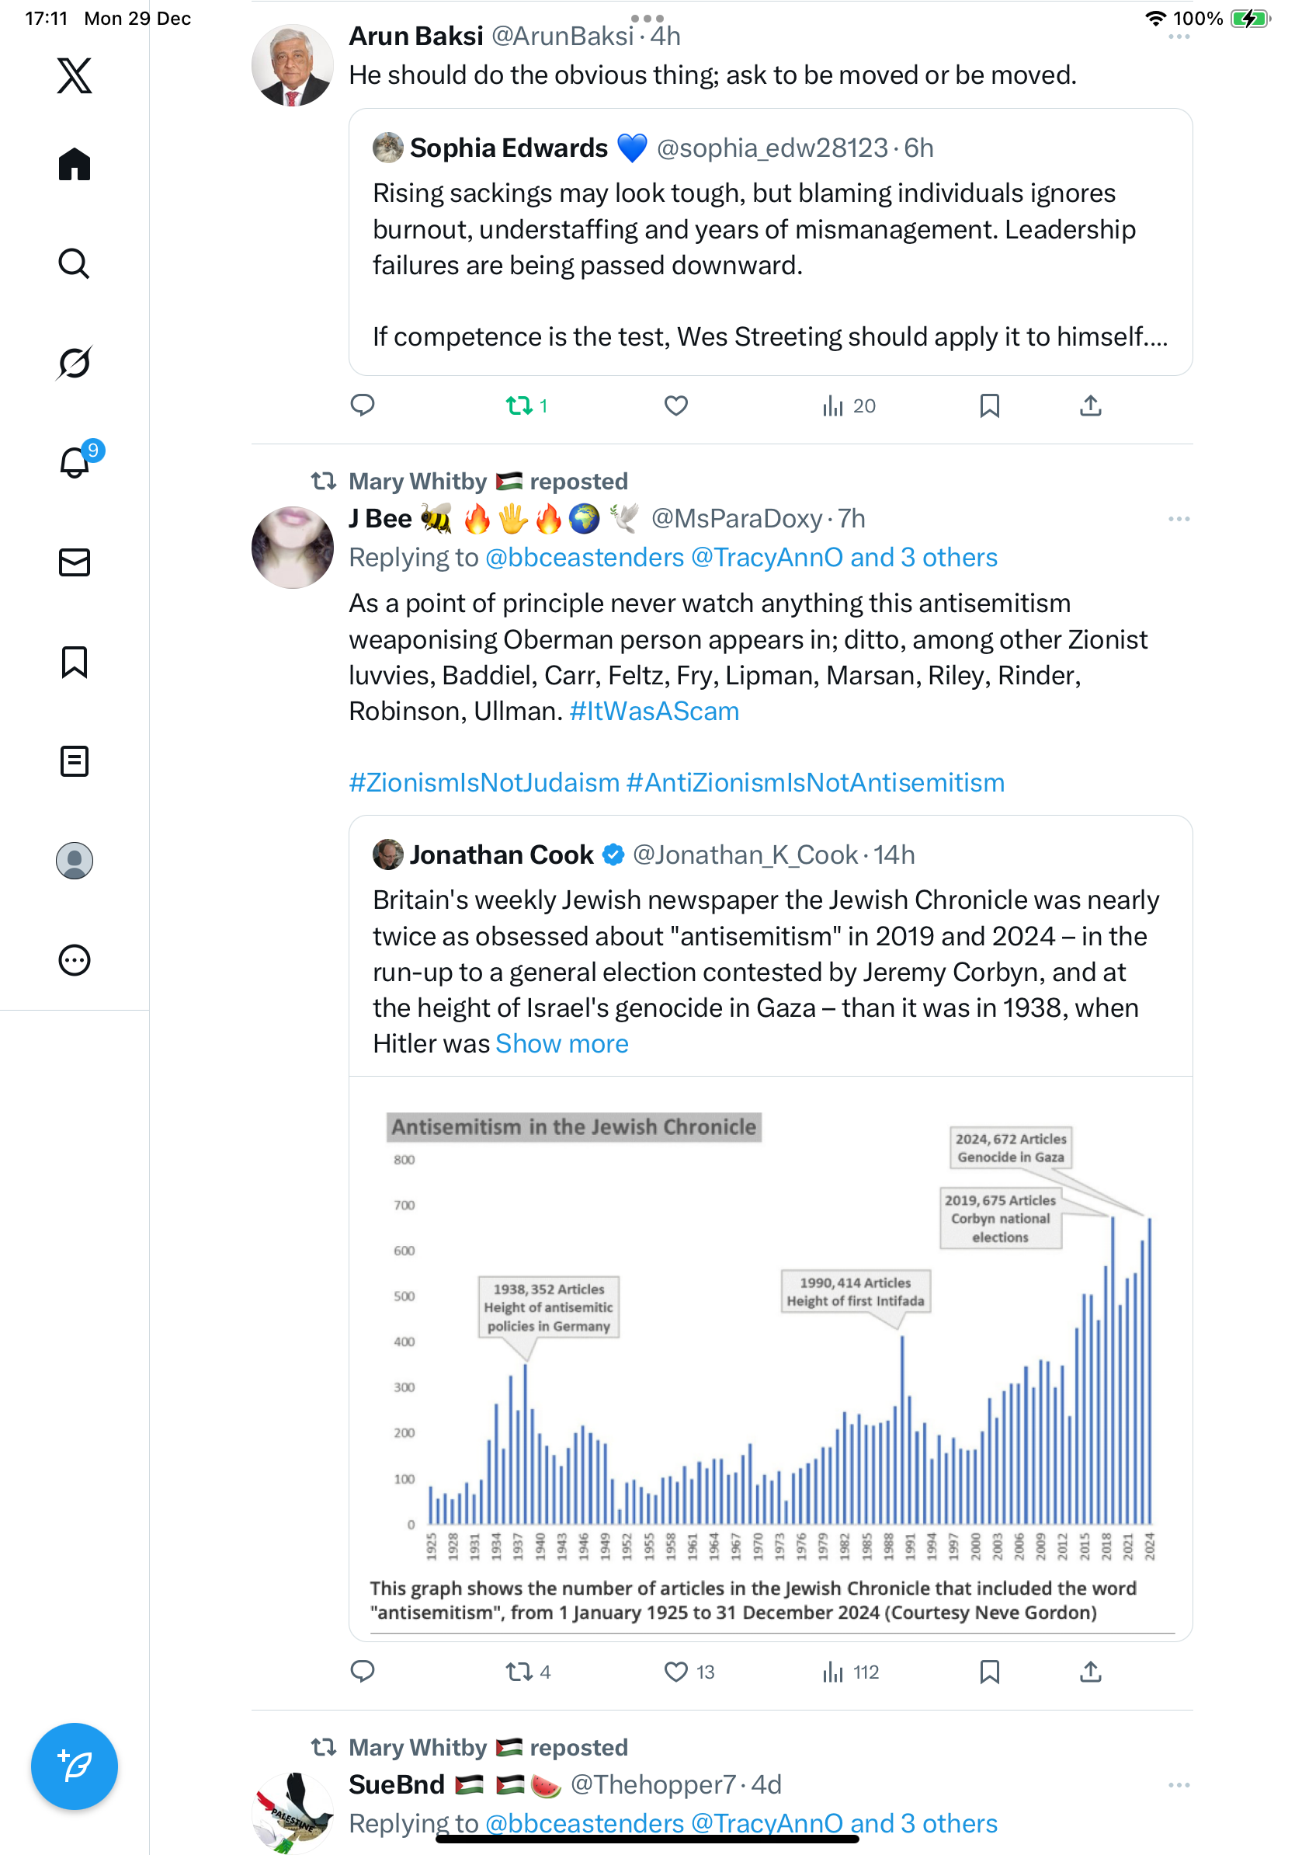
Task: Open Lists icon in sidebar
Action: (x=75, y=761)
